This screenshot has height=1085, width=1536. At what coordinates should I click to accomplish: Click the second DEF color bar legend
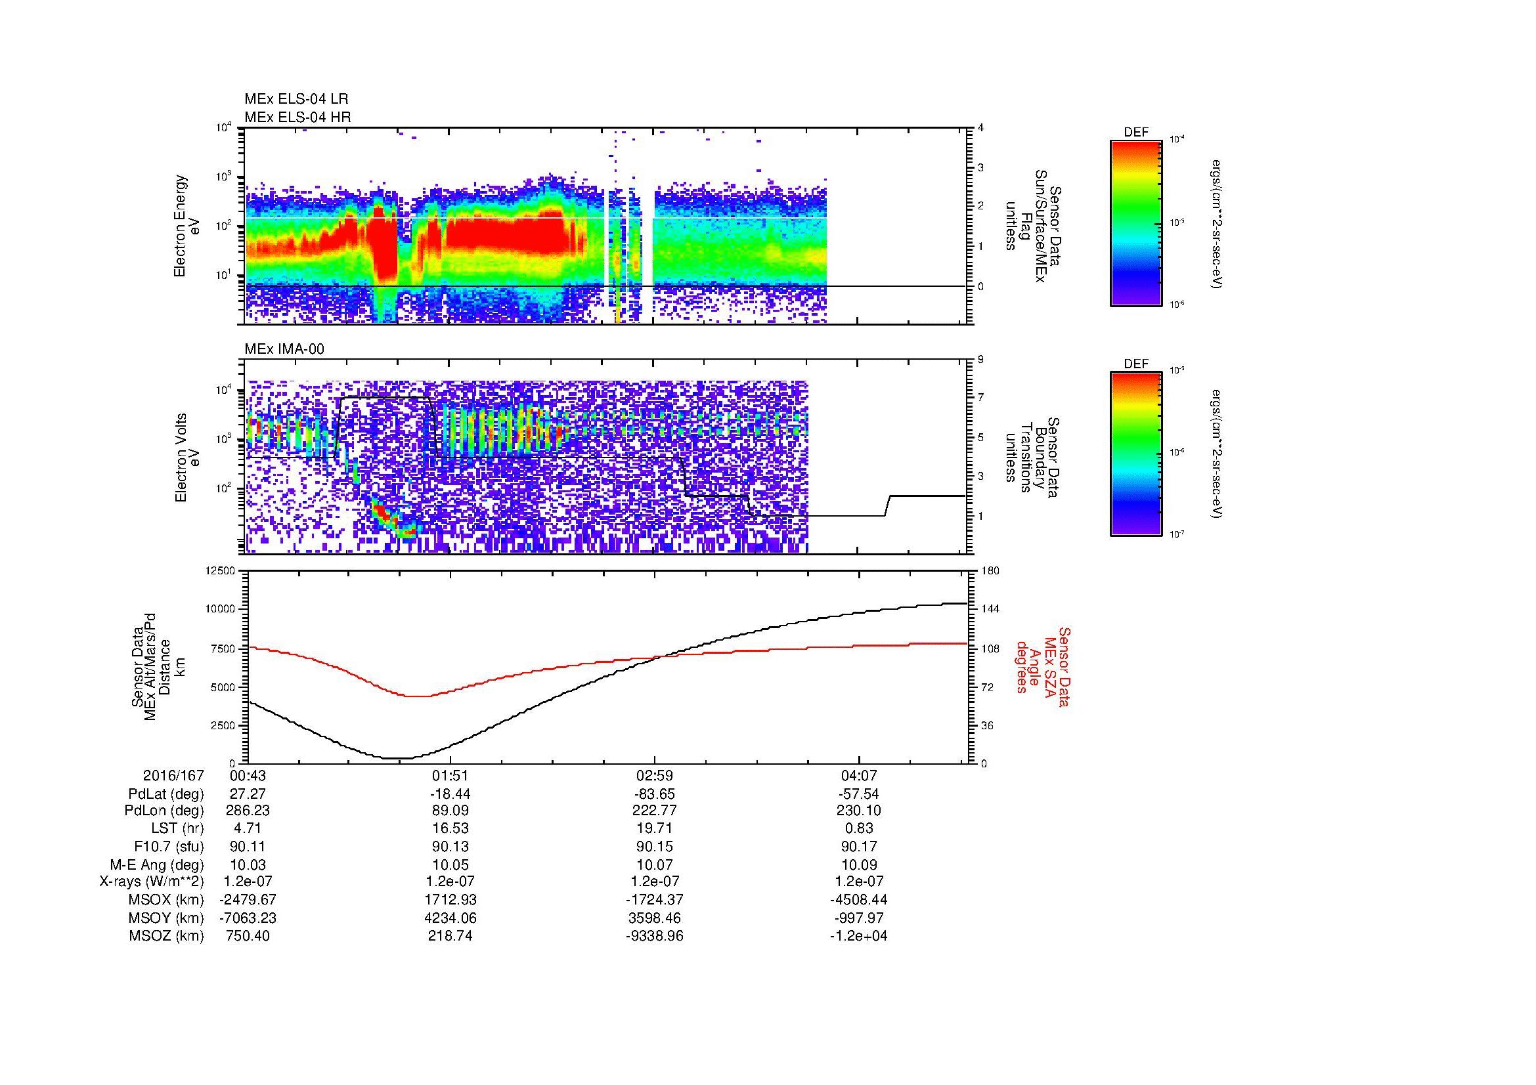[1136, 454]
